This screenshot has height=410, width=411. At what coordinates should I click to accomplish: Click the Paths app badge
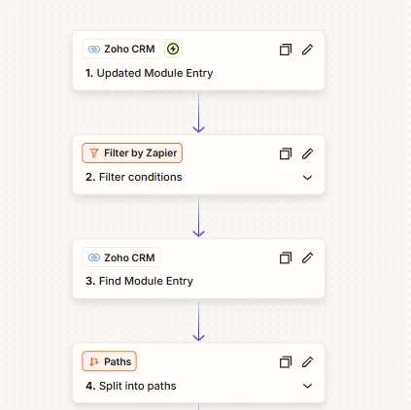(110, 361)
